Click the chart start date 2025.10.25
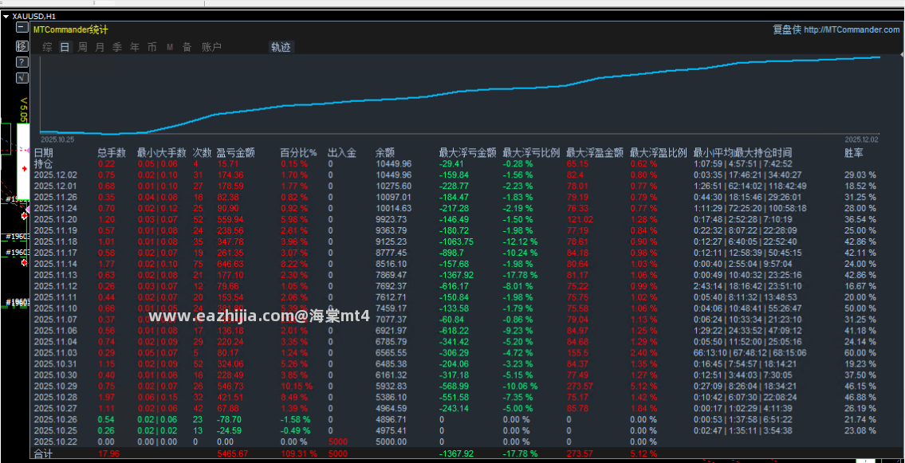 point(57,139)
